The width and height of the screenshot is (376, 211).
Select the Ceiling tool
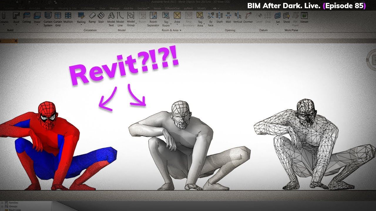(27, 18)
